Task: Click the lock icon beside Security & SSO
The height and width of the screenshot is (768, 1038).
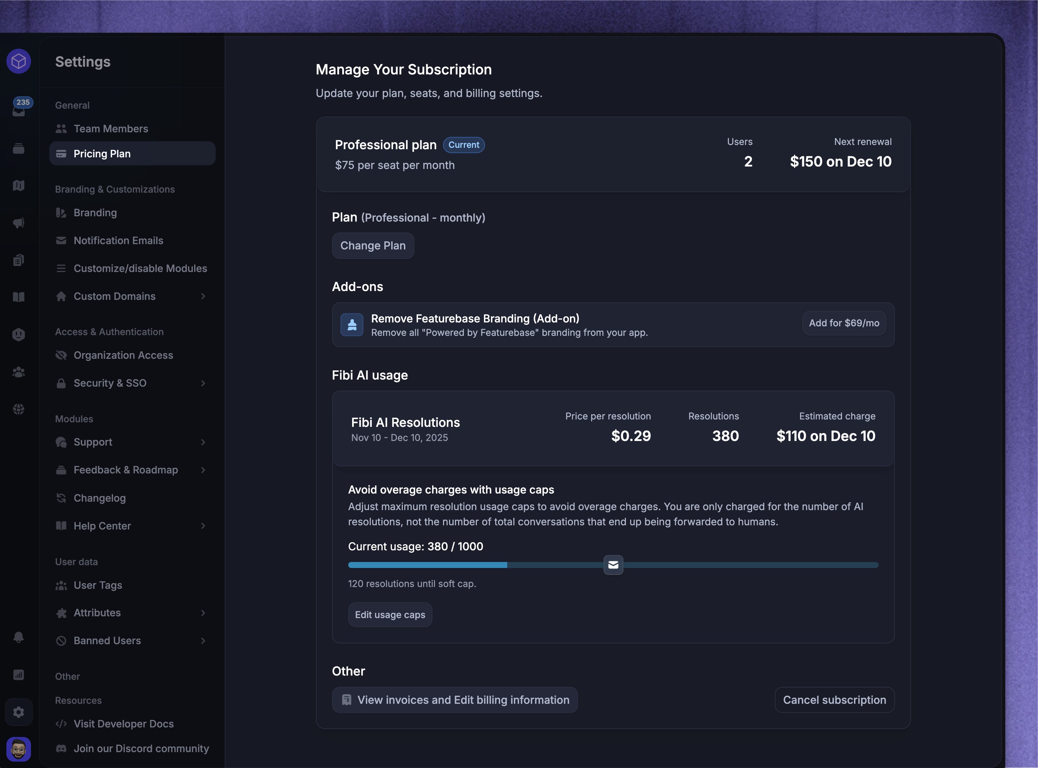Action: point(61,383)
